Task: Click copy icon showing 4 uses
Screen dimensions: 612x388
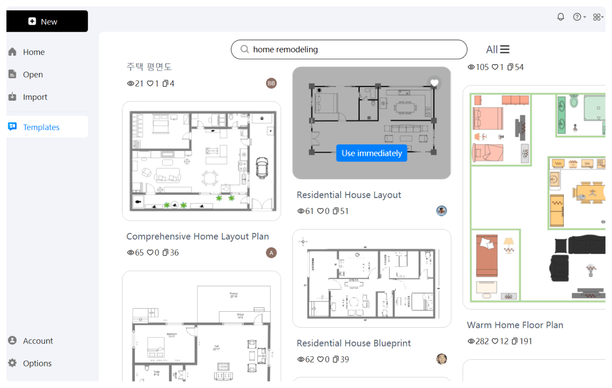Action: pos(165,84)
